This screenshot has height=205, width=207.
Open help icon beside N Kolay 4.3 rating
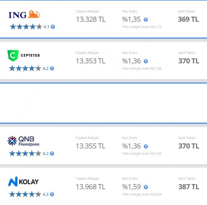click(52, 194)
